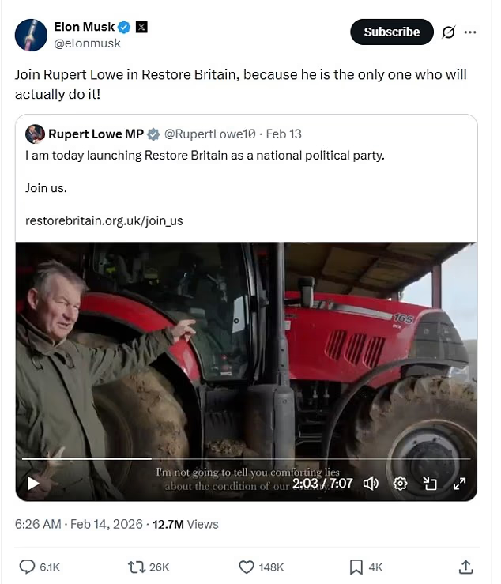Open Rupert Lowe MP quoted profile name
This screenshot has width=501, height=584.
pyautogui.click(x=96, y=134)
